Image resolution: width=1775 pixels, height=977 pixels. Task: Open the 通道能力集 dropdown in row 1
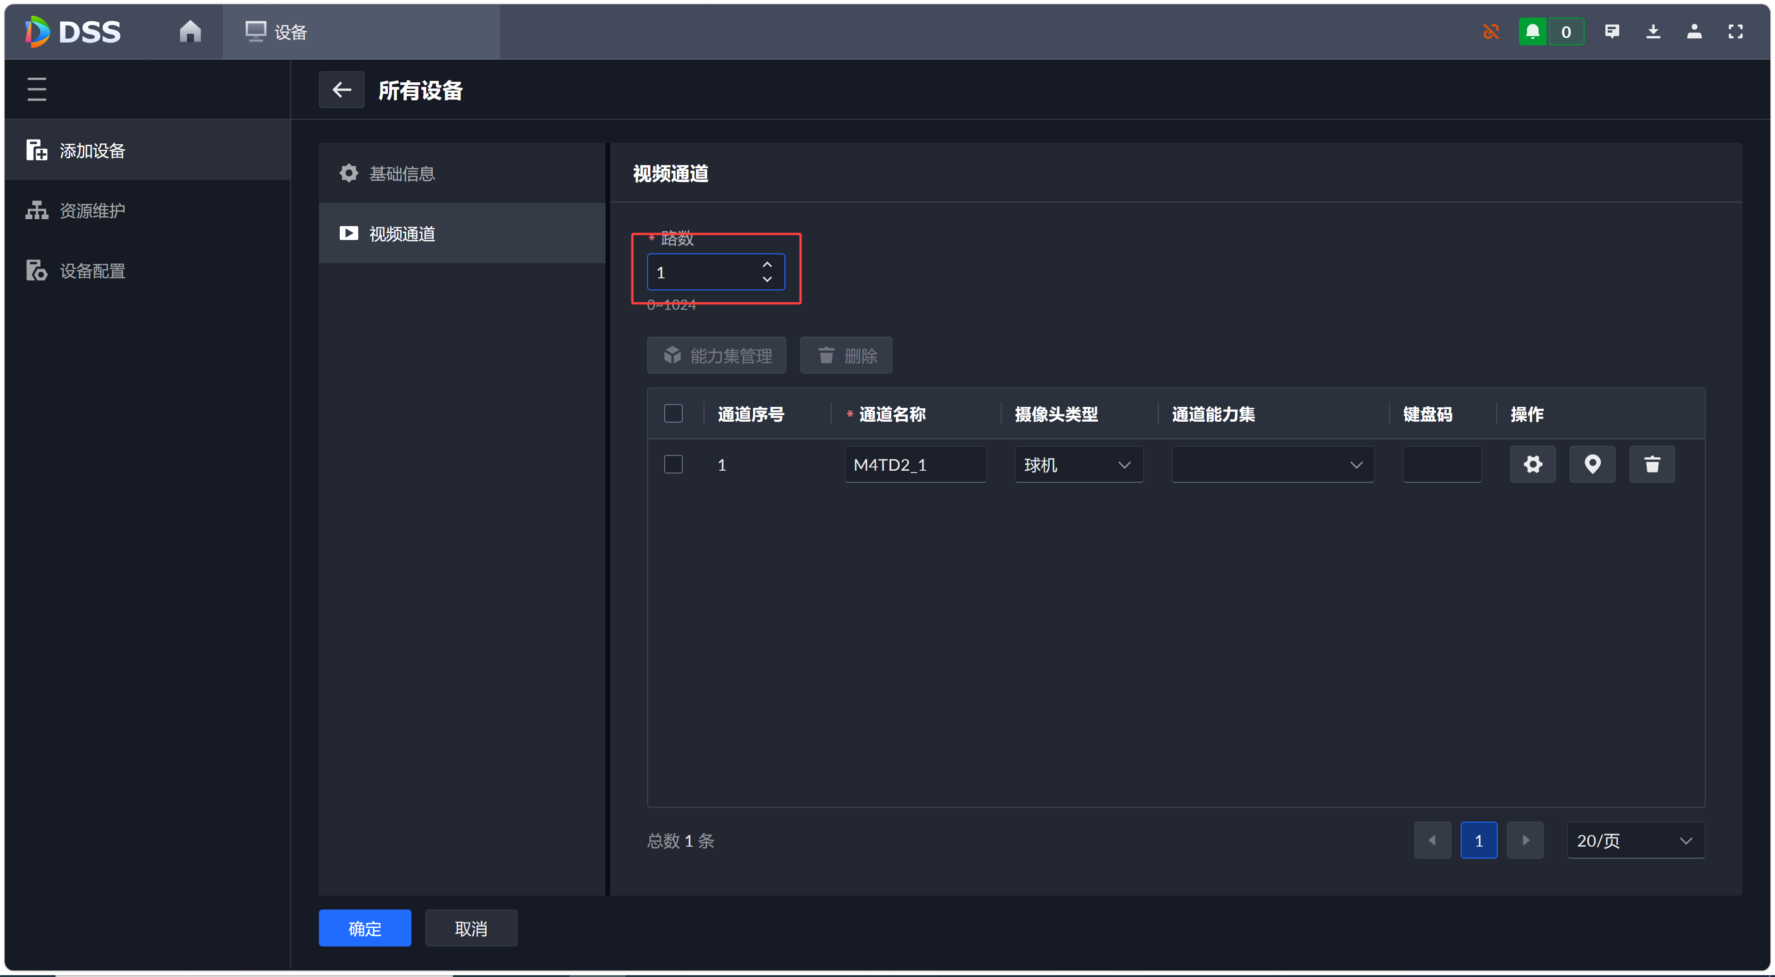pos(1273,464)
